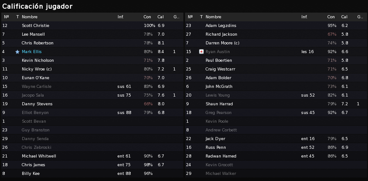
Task: Select Chris Robertson row
Action: (x=92, y=43)
